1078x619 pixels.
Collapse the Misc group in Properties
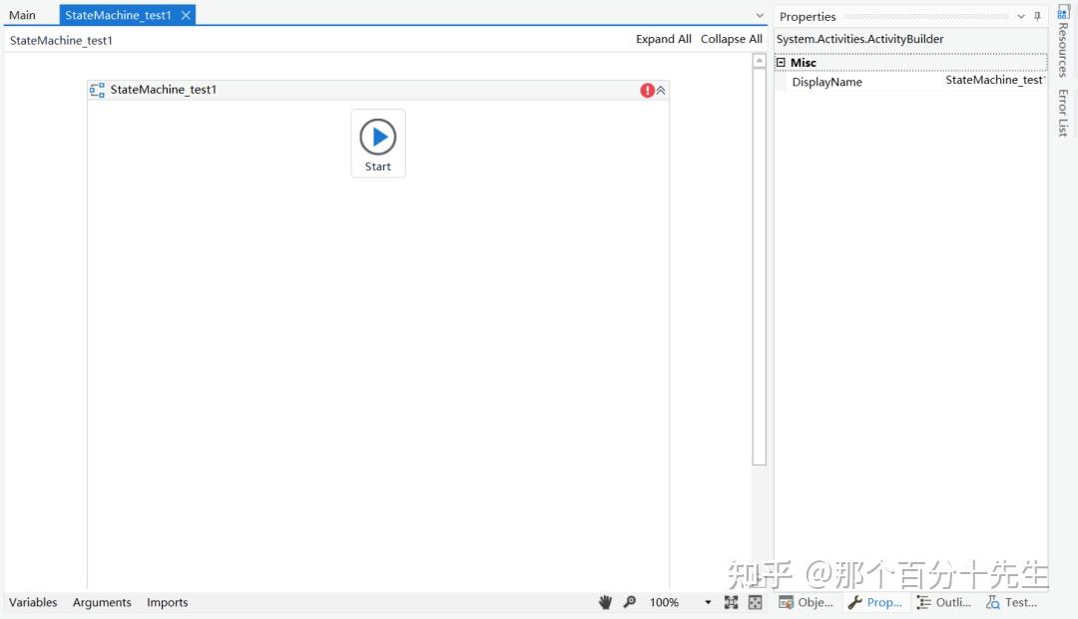pyautogui.click(x=781, y=62)
